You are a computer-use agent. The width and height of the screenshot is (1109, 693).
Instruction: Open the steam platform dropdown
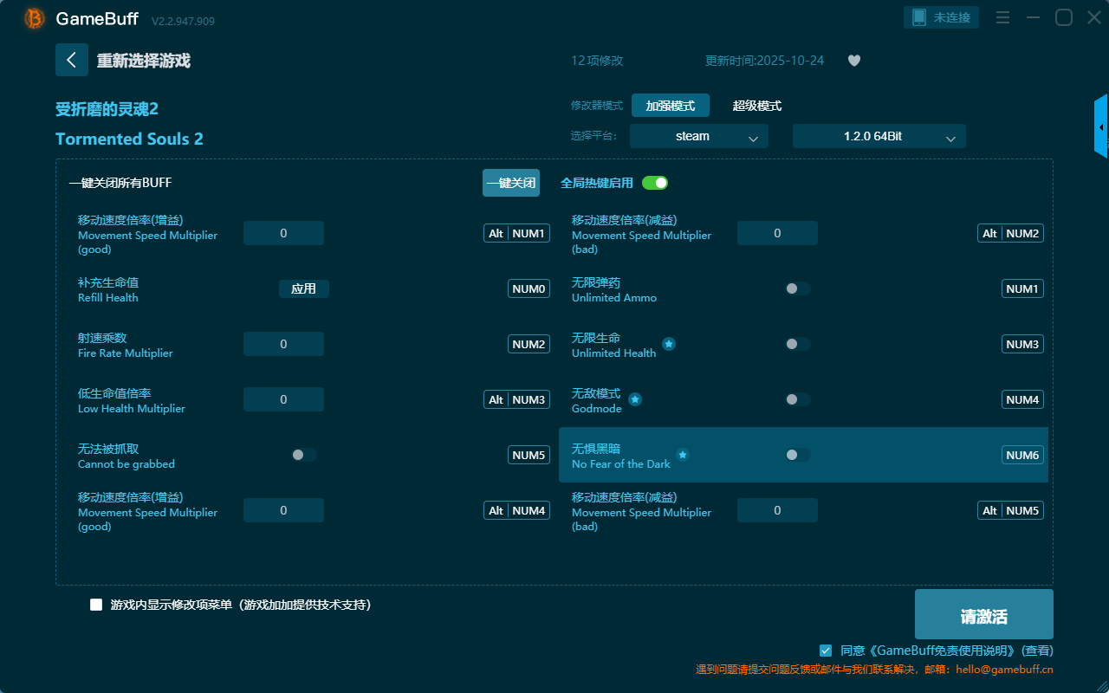tap(698, 136)
